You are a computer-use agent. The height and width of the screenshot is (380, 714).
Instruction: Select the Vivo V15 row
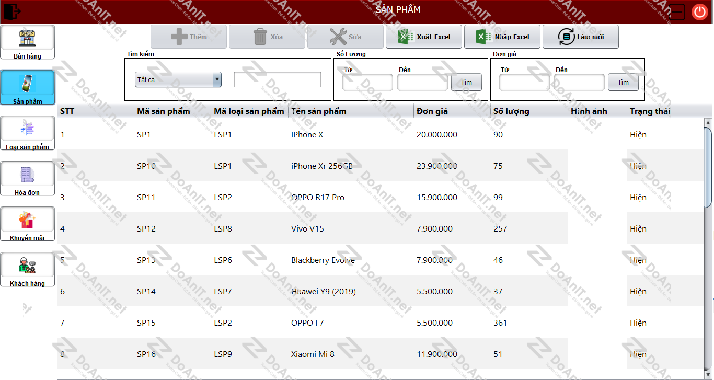tap(381, 228)
